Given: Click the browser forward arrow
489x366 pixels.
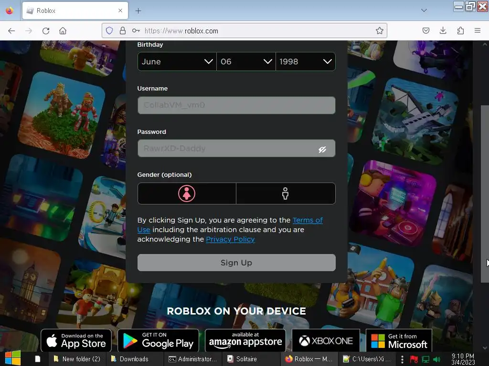Looking at the screenshot, I should pos(29,31).
